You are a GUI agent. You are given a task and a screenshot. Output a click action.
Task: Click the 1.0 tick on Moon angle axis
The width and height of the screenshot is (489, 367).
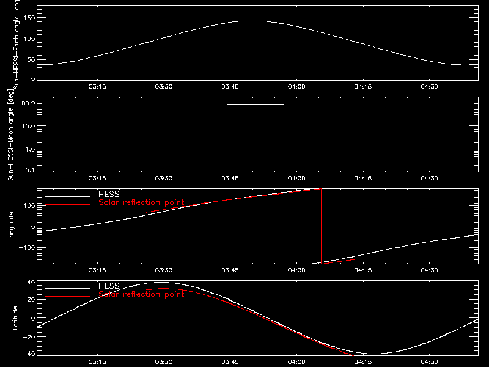click(x=30, y=149)
